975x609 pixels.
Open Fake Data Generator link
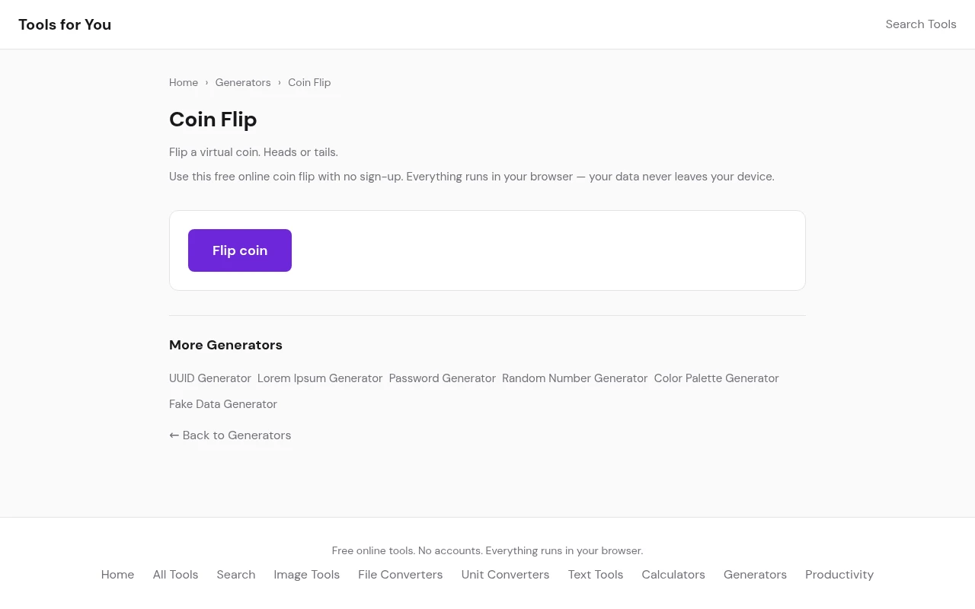coord(223,404)
